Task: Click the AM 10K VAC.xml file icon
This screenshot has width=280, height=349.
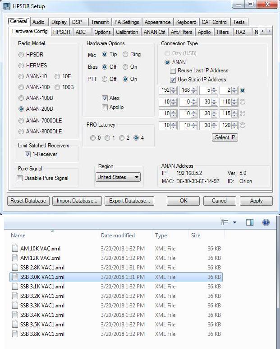Action: coord(15,249)
